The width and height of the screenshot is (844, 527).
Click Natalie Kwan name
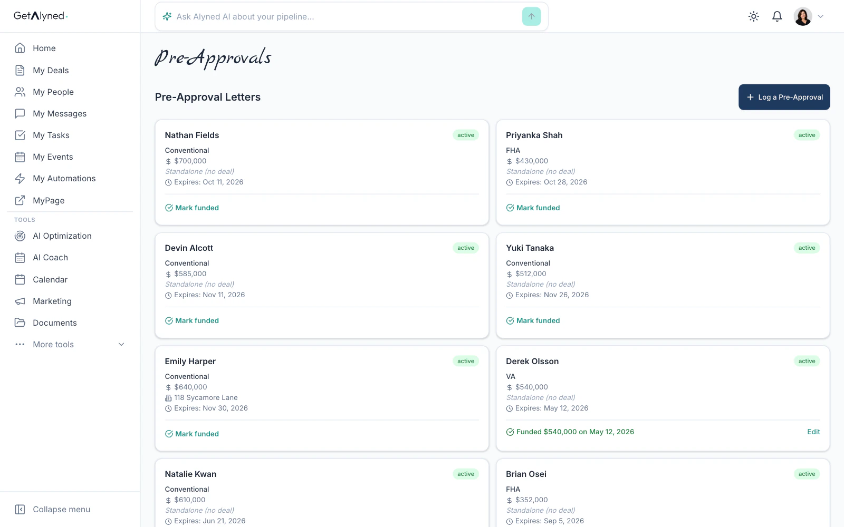point(190,474)
